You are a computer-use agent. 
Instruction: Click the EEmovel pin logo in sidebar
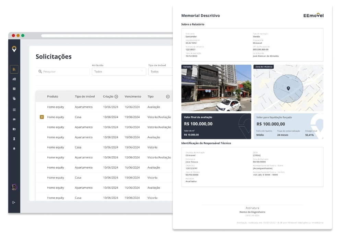[14, 49]
